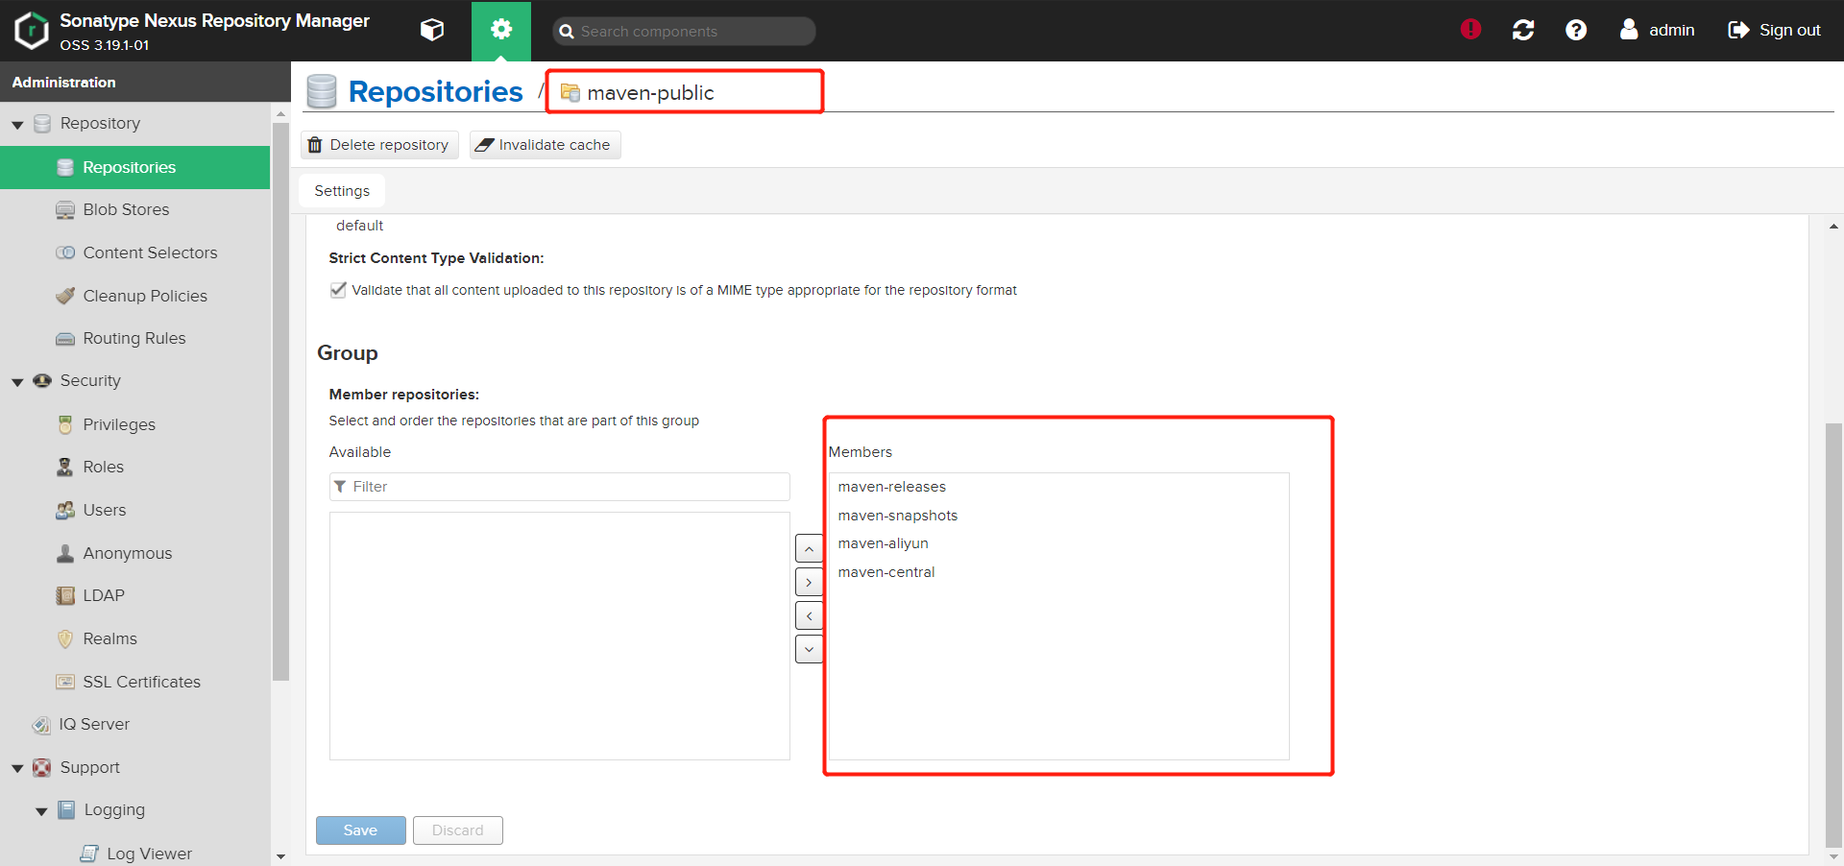Click the Save button

pos(361,830)
